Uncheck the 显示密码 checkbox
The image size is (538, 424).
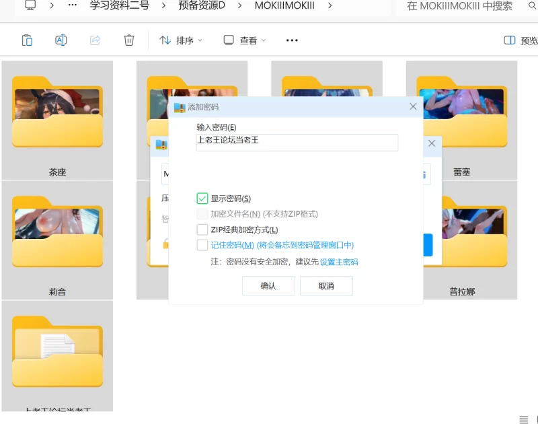click(202, 199)
